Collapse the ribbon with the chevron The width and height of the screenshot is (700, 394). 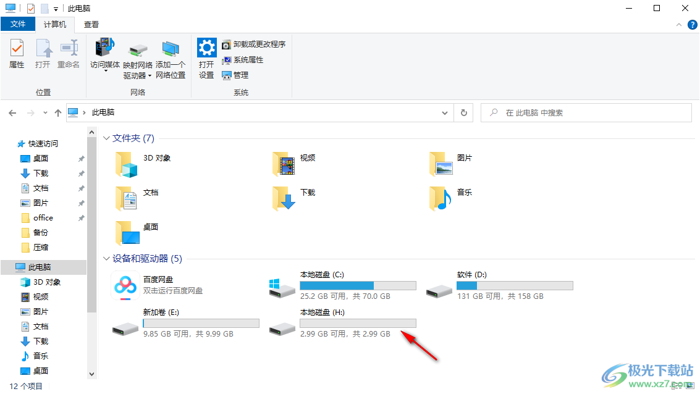click(678, 25)
